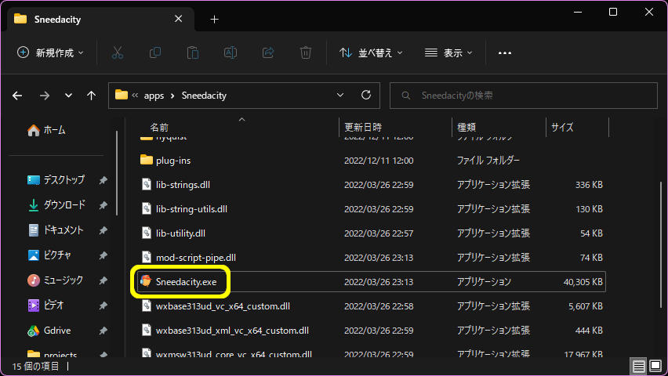
Task: Click the Paste clipboard icon
Action: (x=193, y=52)
